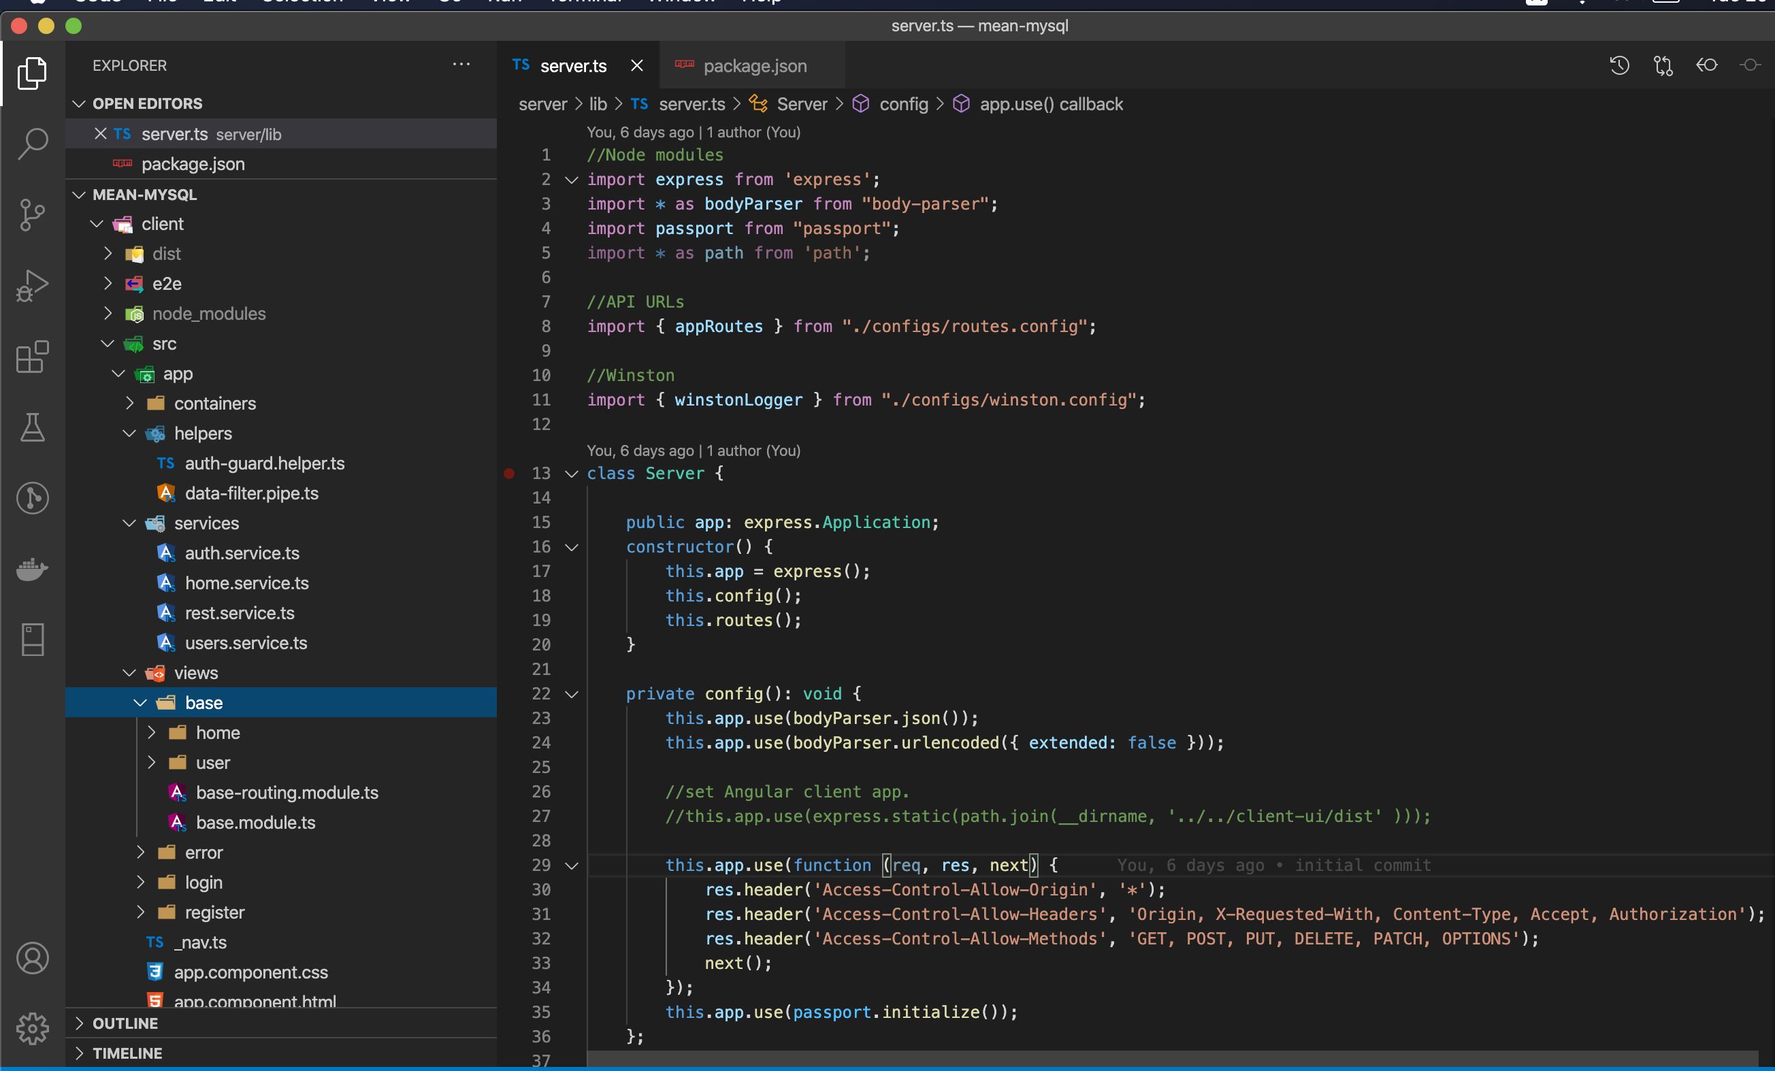Screen dimensions: 1775x1071
Task: Open the Docker view in activity bar
Action: tap(33, 569)
